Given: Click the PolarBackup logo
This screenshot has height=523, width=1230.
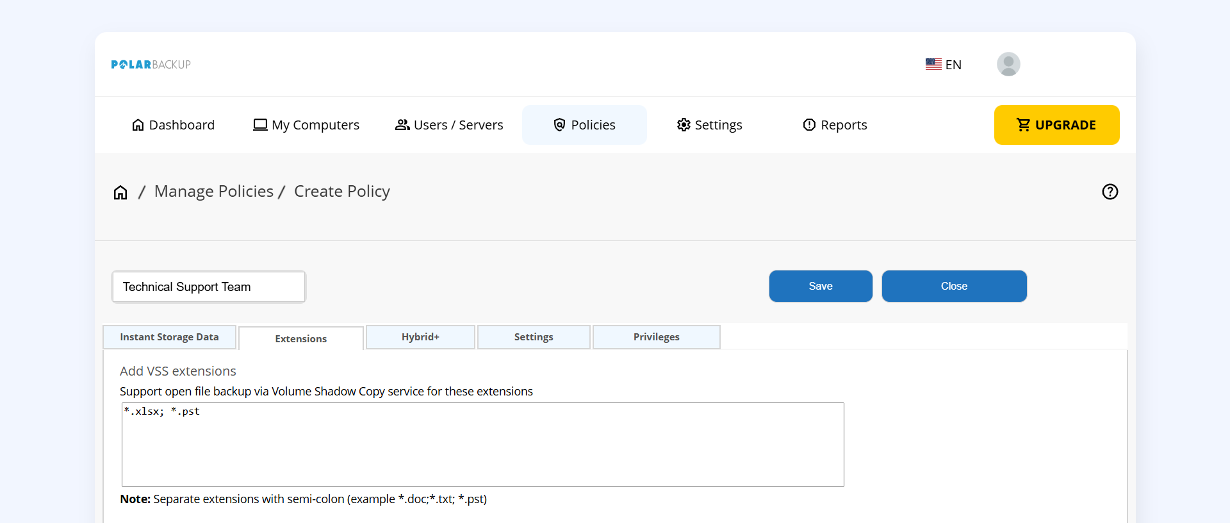Looking at the screenshot, I should click(x=151, y=65).
